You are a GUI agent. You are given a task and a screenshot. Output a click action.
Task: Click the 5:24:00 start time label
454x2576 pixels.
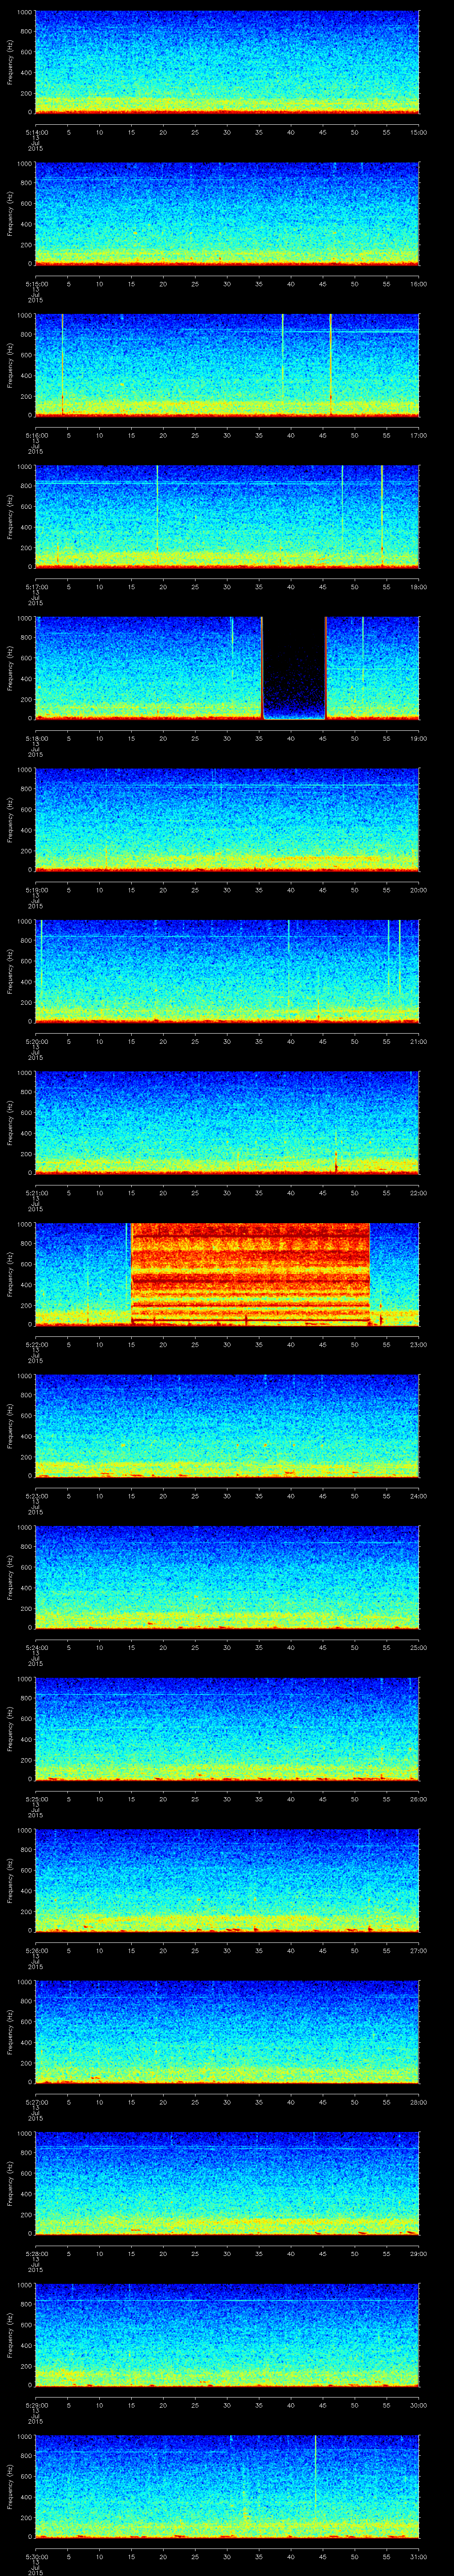(x=36, y=1647)
